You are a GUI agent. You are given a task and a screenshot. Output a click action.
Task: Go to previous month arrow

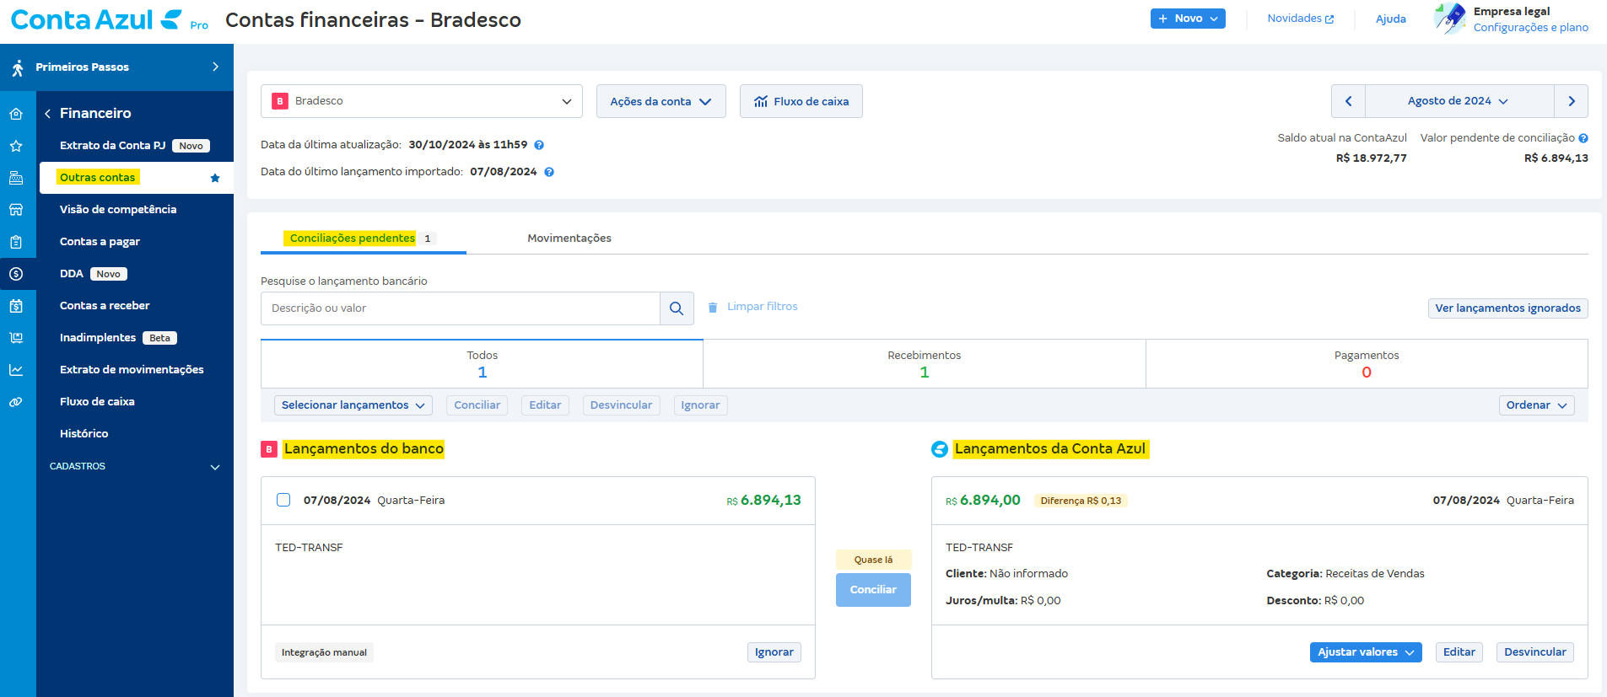tap(1348, 101)
